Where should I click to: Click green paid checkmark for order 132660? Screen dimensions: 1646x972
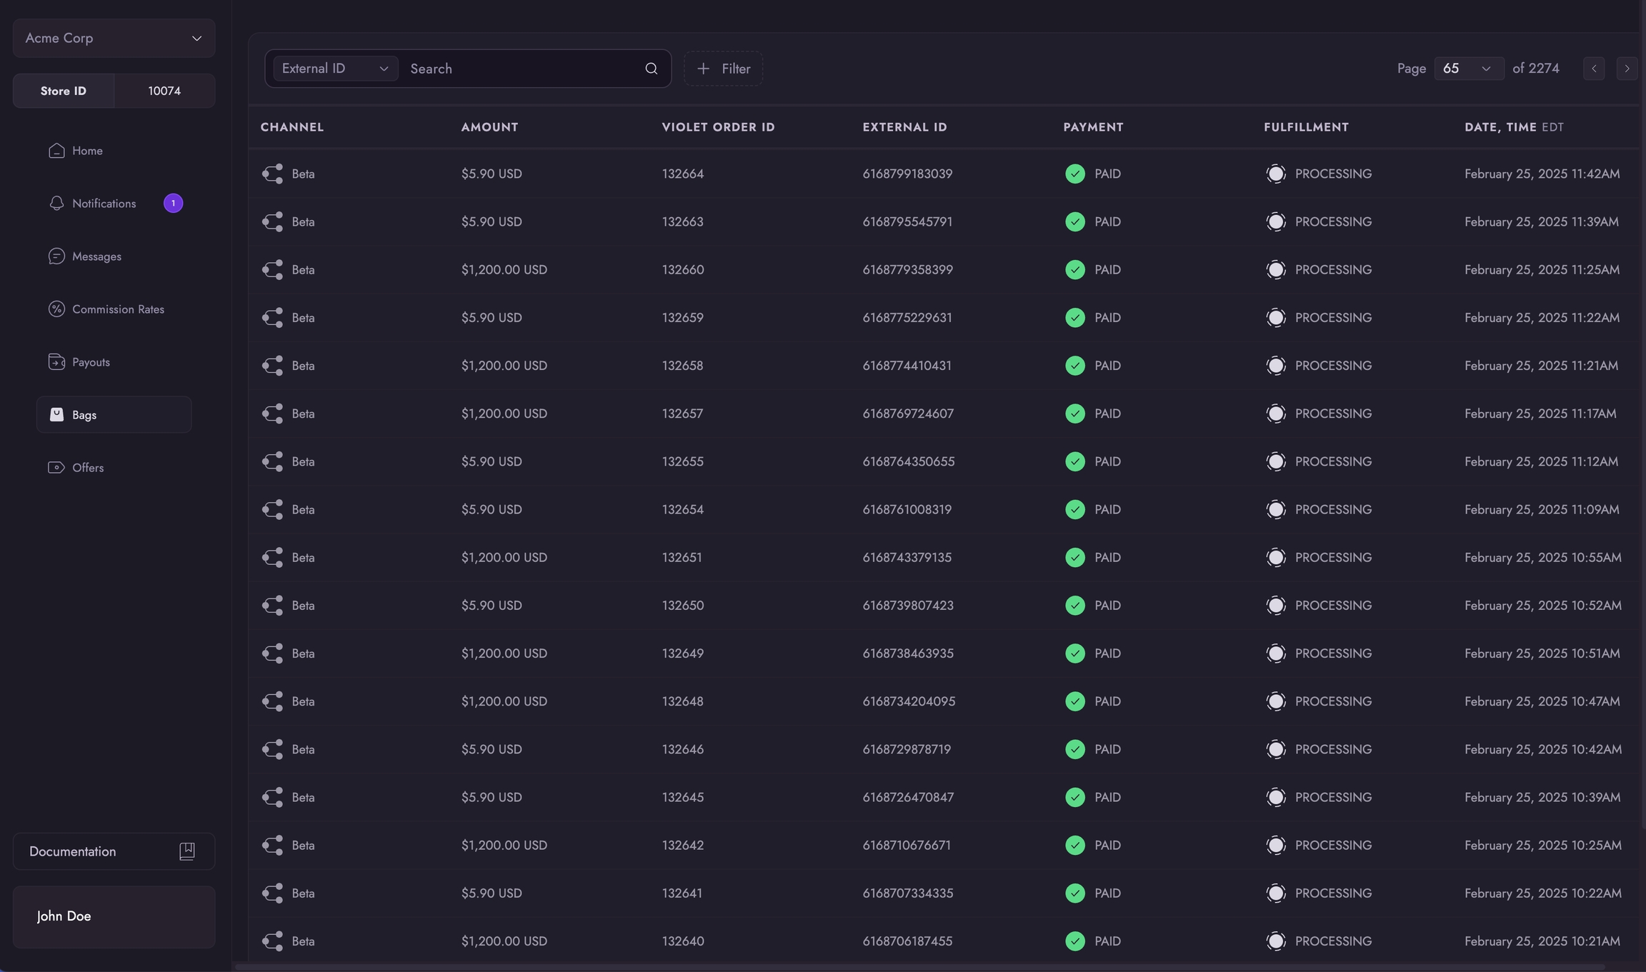(1074, 270)
